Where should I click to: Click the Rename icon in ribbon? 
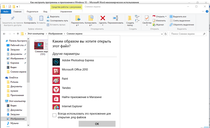[115, 18]
